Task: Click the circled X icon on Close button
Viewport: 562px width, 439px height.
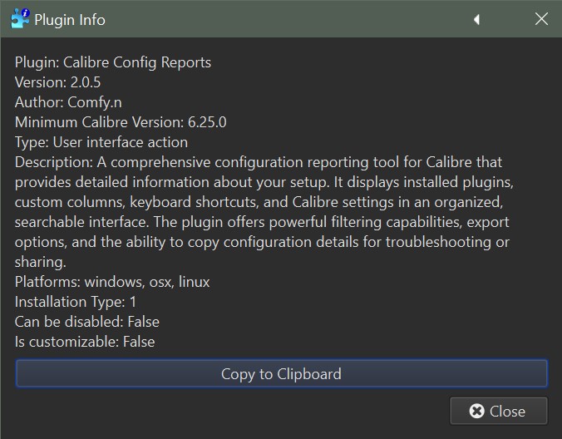Action: point(476,411)
